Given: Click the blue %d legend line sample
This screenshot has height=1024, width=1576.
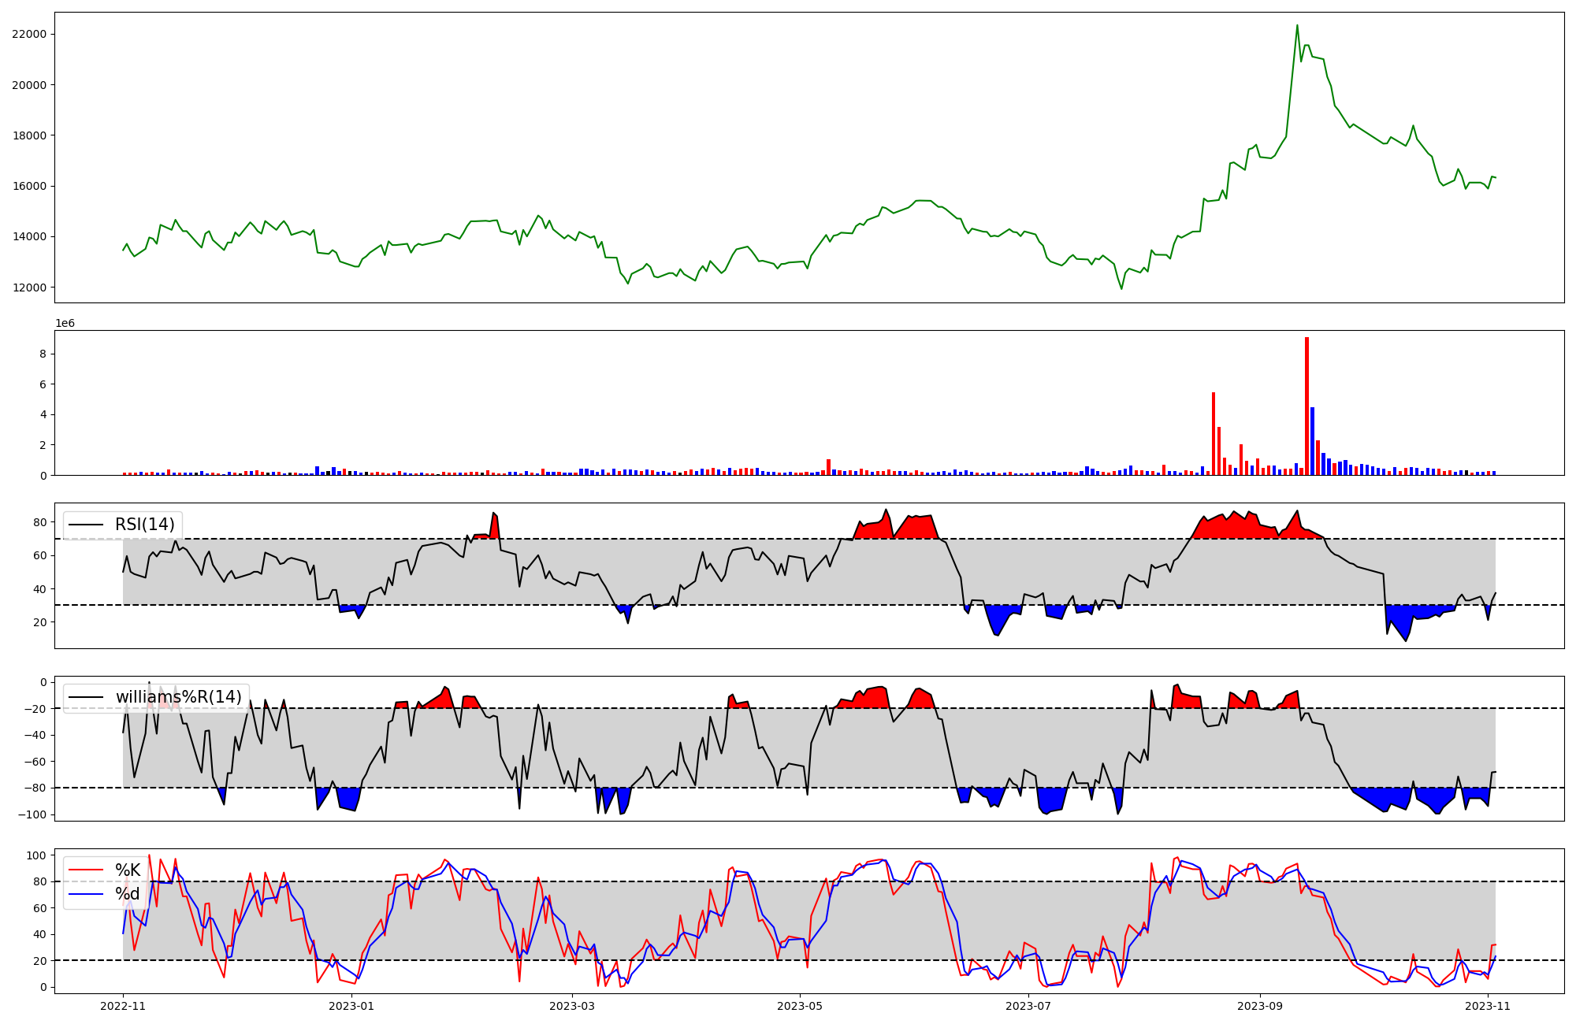Looking at the screenshot, I should point(87,894).
